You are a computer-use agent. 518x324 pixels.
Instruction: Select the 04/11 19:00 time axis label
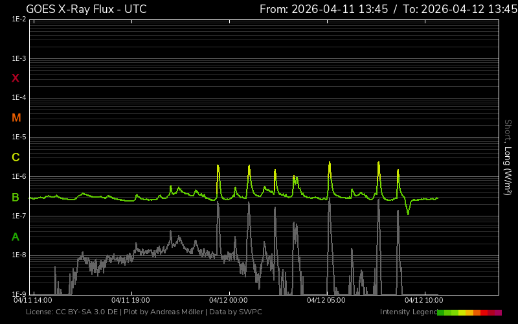[x=131, y=301]
